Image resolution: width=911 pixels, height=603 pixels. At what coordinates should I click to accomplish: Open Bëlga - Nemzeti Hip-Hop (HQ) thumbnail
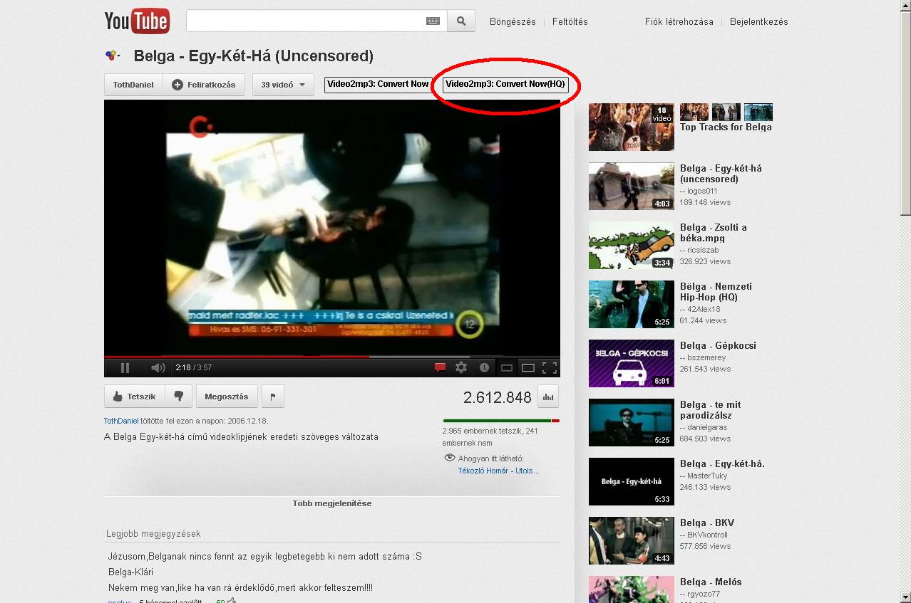(x=631, y=305)
